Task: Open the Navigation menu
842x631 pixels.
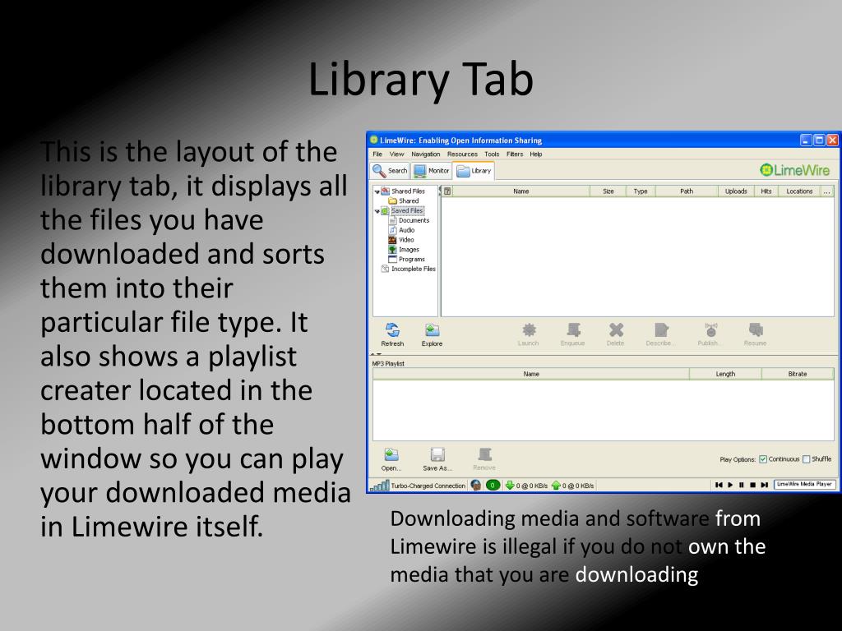Action: (426, 154)
